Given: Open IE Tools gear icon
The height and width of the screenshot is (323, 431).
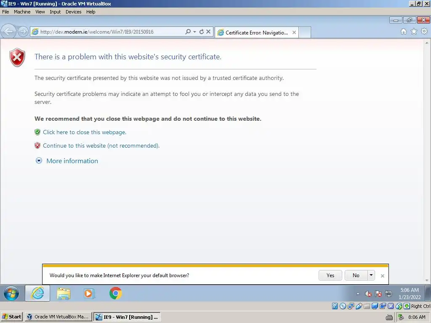Looking at the screenshot, I should coord(424,32).
